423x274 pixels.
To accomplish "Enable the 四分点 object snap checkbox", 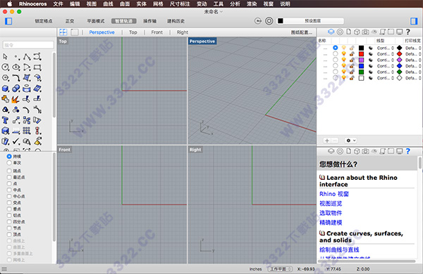I will [x=9, y=222].
